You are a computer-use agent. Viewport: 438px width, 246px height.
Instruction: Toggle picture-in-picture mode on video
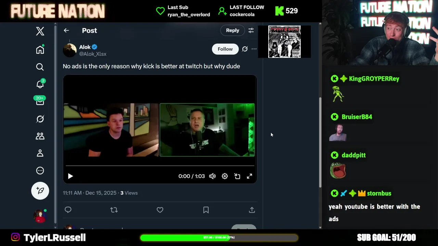click(x=237, y=176)
